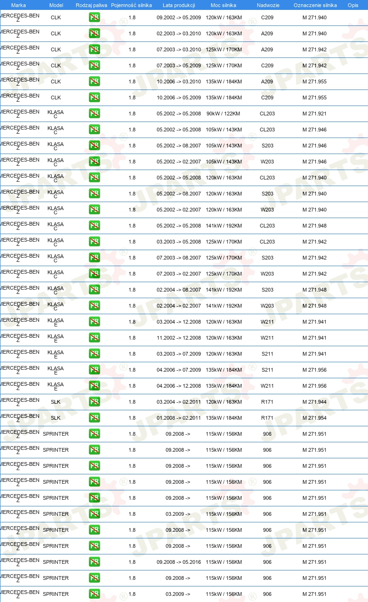368x602 pixels.
Task: Click fuel icon in CLK A209 M 271.942 row
Action: (94, 50)
